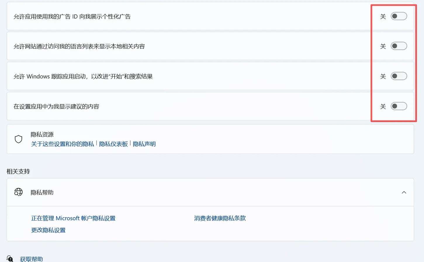Open the 消费者健康隐私条款 link
The image size is (424, 262).
pyautogui.click(x=220, y=218)
